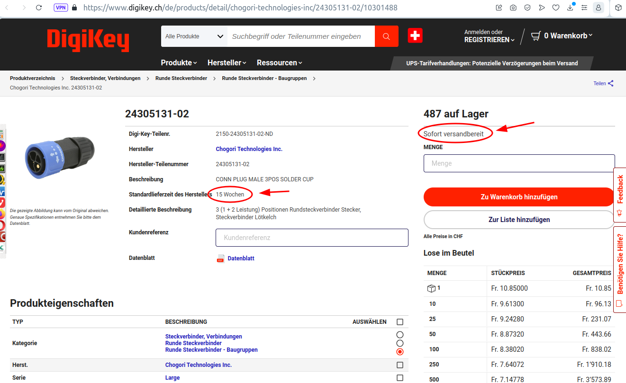
Task: Click the DigiKey logo
Action: pyautogui.click(x=88, y=40)
